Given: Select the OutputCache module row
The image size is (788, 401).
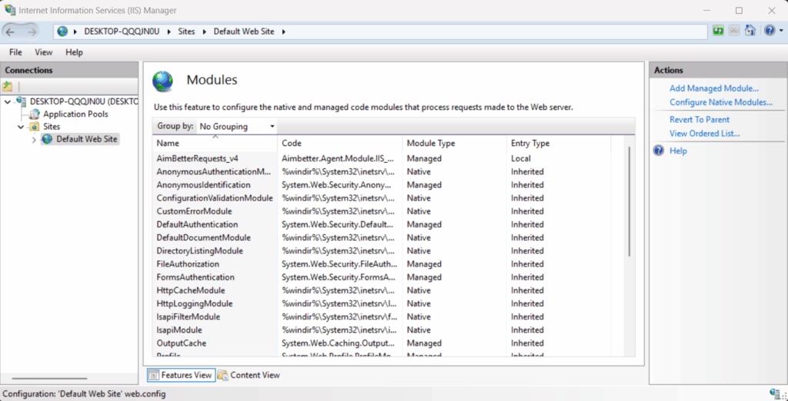Looking at the screenshot, I should point(381,343).
